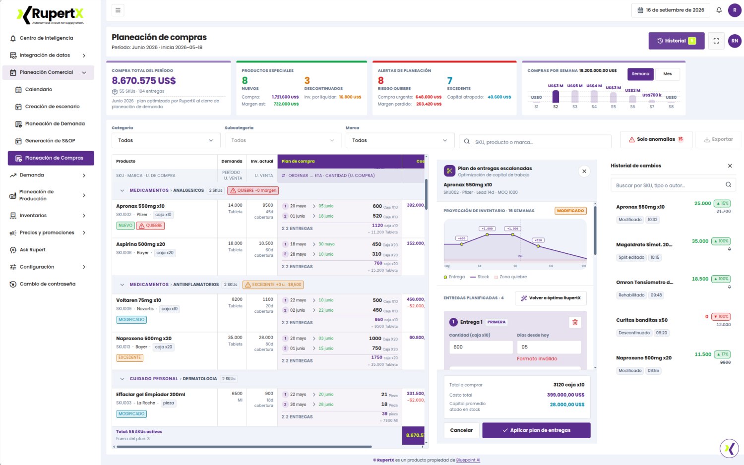744x465 pixels.
Task: Open RupertX floating assistant bubble
Action: [729, 449]
